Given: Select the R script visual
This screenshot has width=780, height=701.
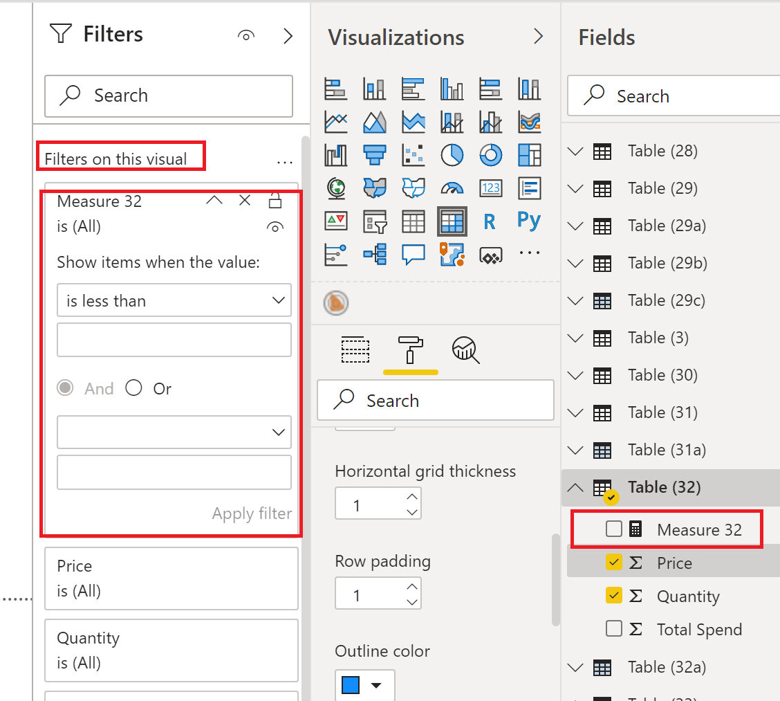Looking at the screenshot, I should pyautogui.click(x=490, y=221).
